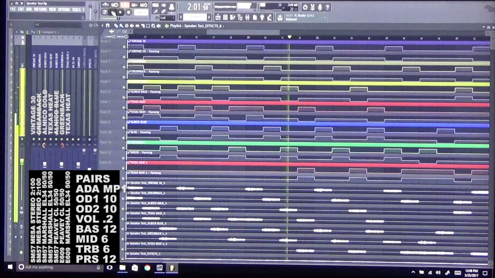Open the channel rack toolbar icon
The image size is (495, 278).
pyautogui.click(x=225, y=17)
